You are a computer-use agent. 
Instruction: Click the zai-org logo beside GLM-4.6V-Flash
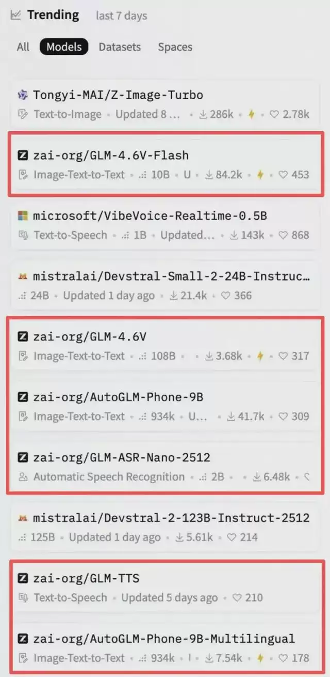click(x=22, y=156)
